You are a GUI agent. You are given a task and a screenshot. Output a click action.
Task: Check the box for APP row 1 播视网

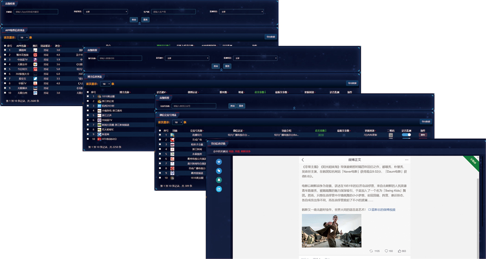coord(5,50)
